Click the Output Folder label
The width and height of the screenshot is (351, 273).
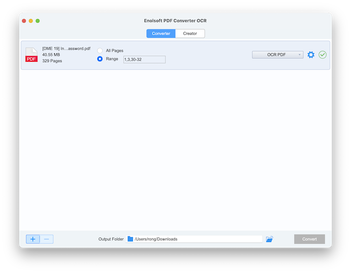(111, 239)
